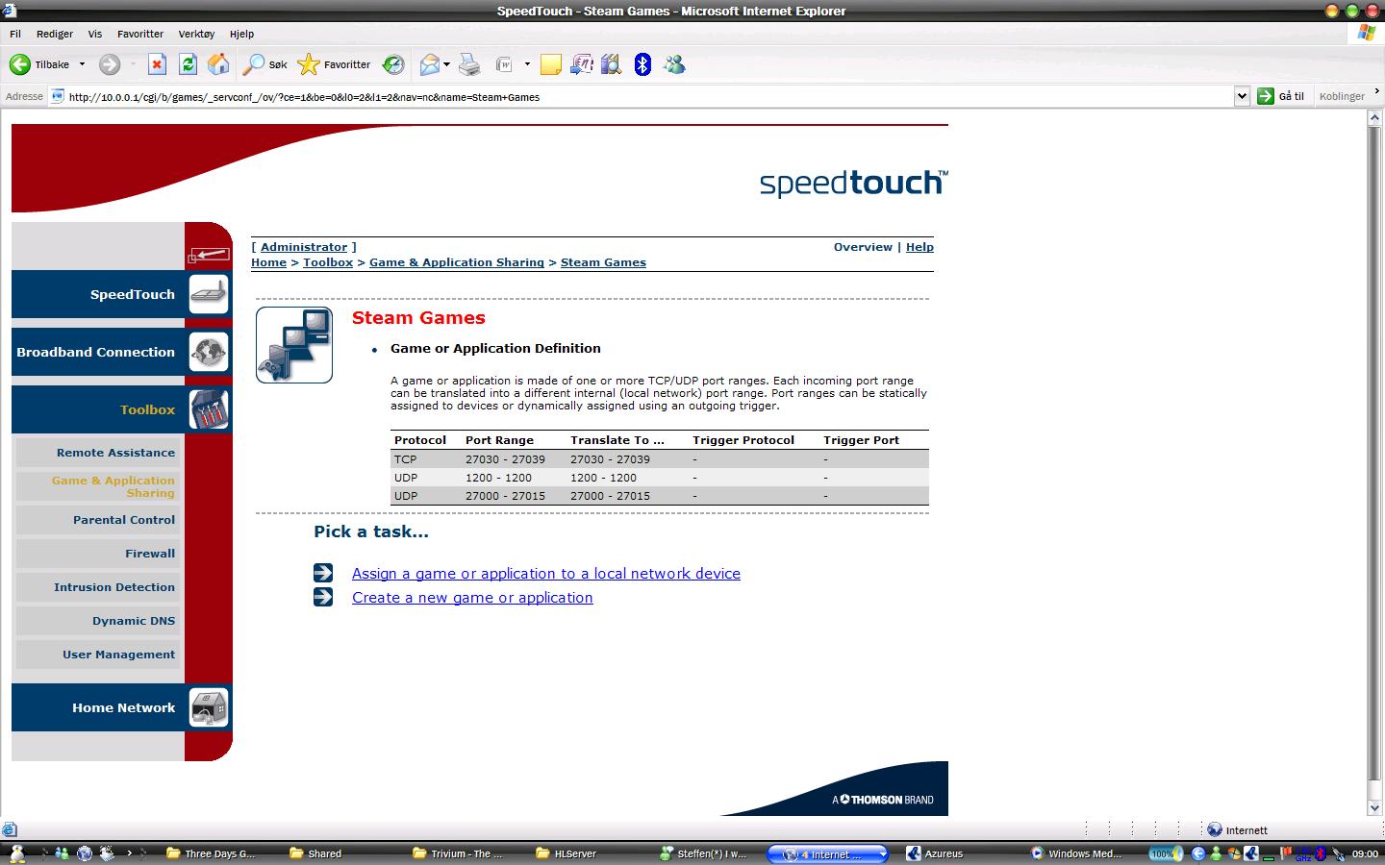1385x865 pixels.
Task: Click the Home Network house icon
Action: coord(209,707)
